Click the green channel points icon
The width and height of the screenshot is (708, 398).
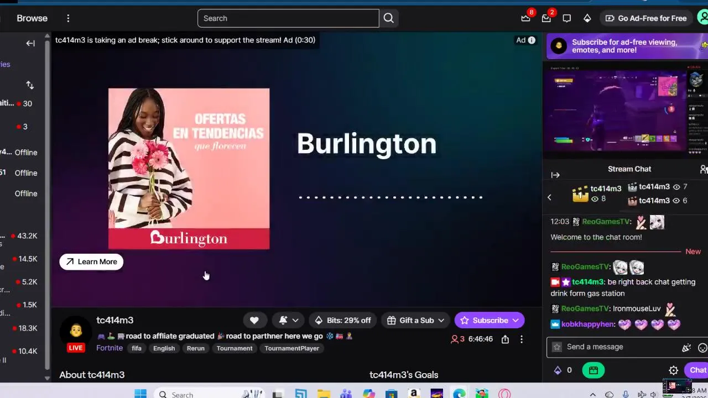click(x=593, y=370)
